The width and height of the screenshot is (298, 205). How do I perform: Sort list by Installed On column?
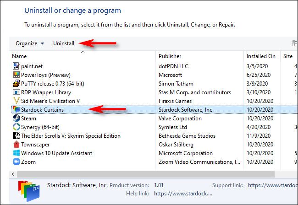(x=261, y=56)
